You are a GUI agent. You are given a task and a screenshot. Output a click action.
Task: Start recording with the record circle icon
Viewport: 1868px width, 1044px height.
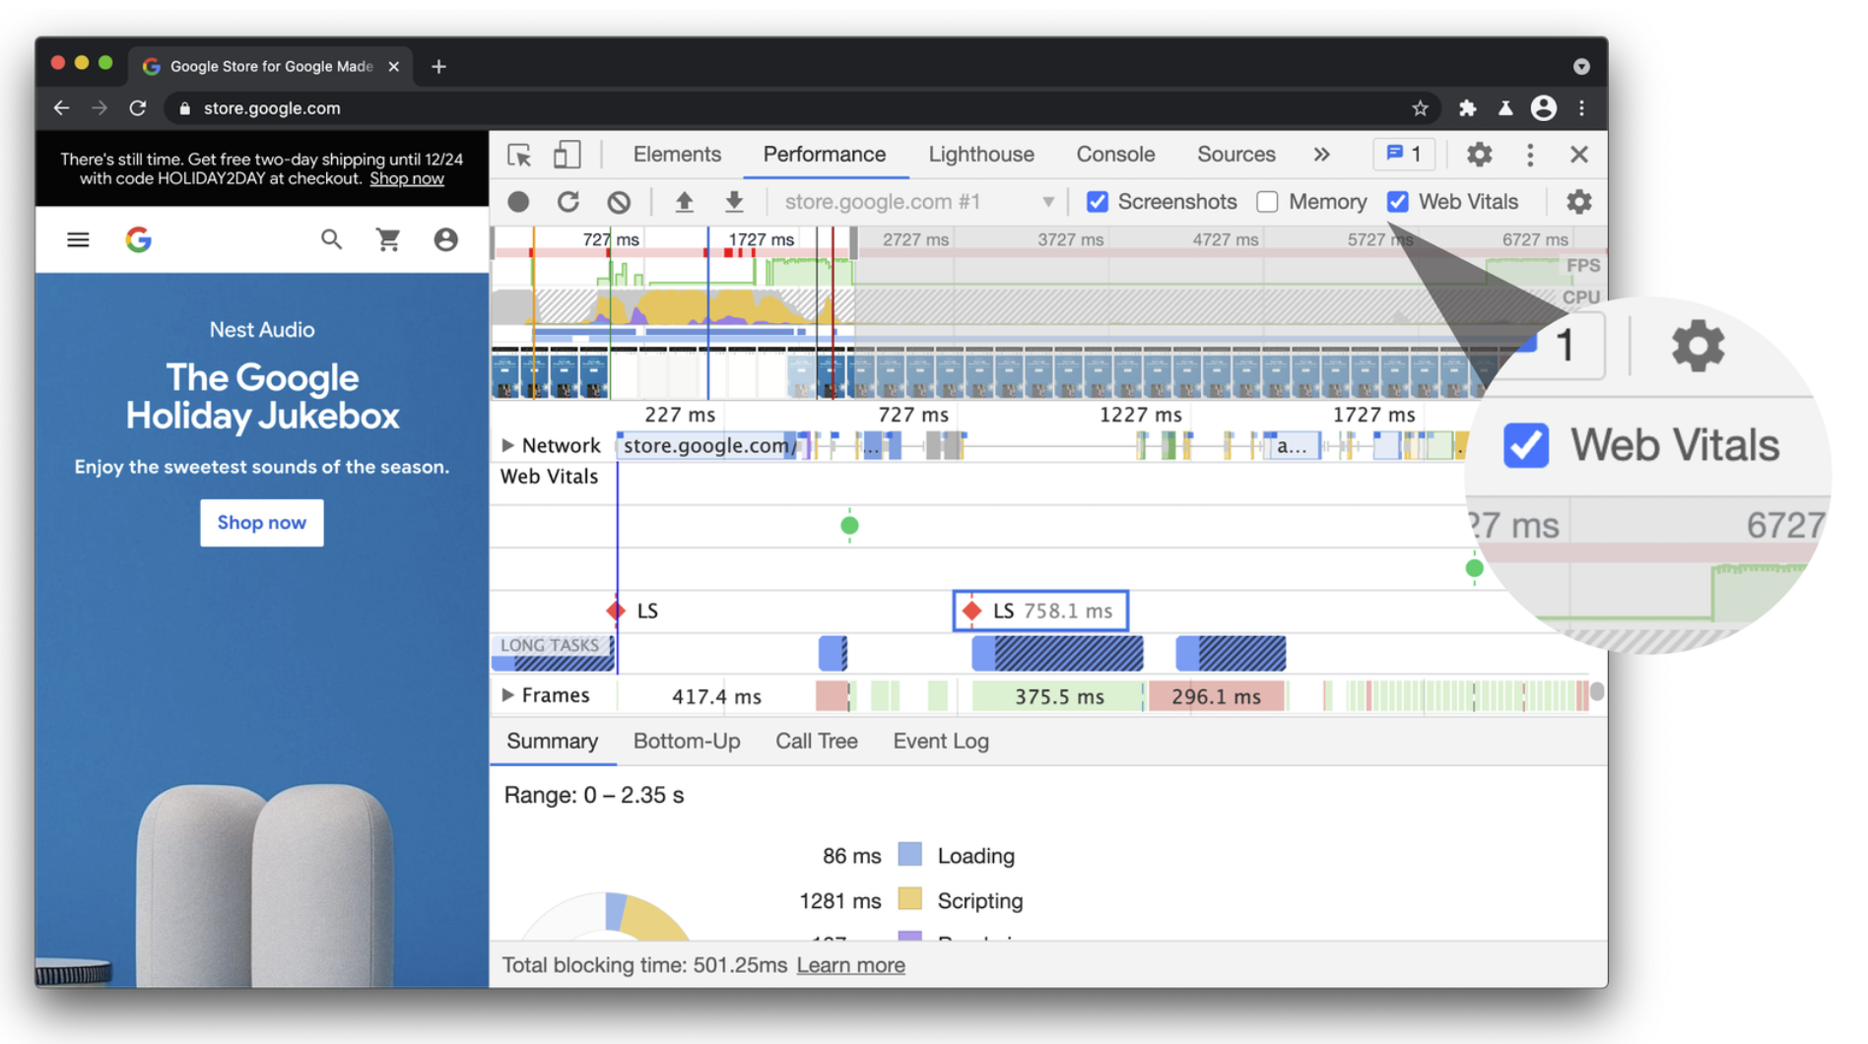pyautogui.click(x=518, y=201)
